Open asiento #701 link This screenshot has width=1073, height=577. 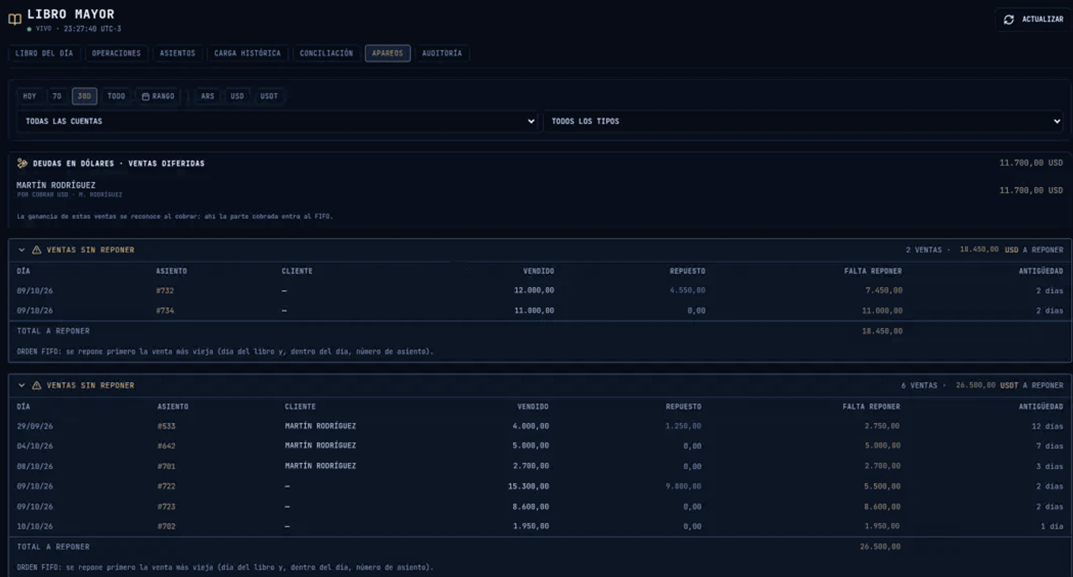point(166,466)
